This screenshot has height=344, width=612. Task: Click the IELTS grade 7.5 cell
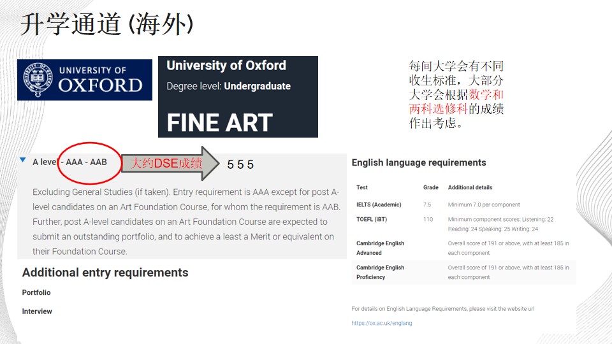coord(427,204)
